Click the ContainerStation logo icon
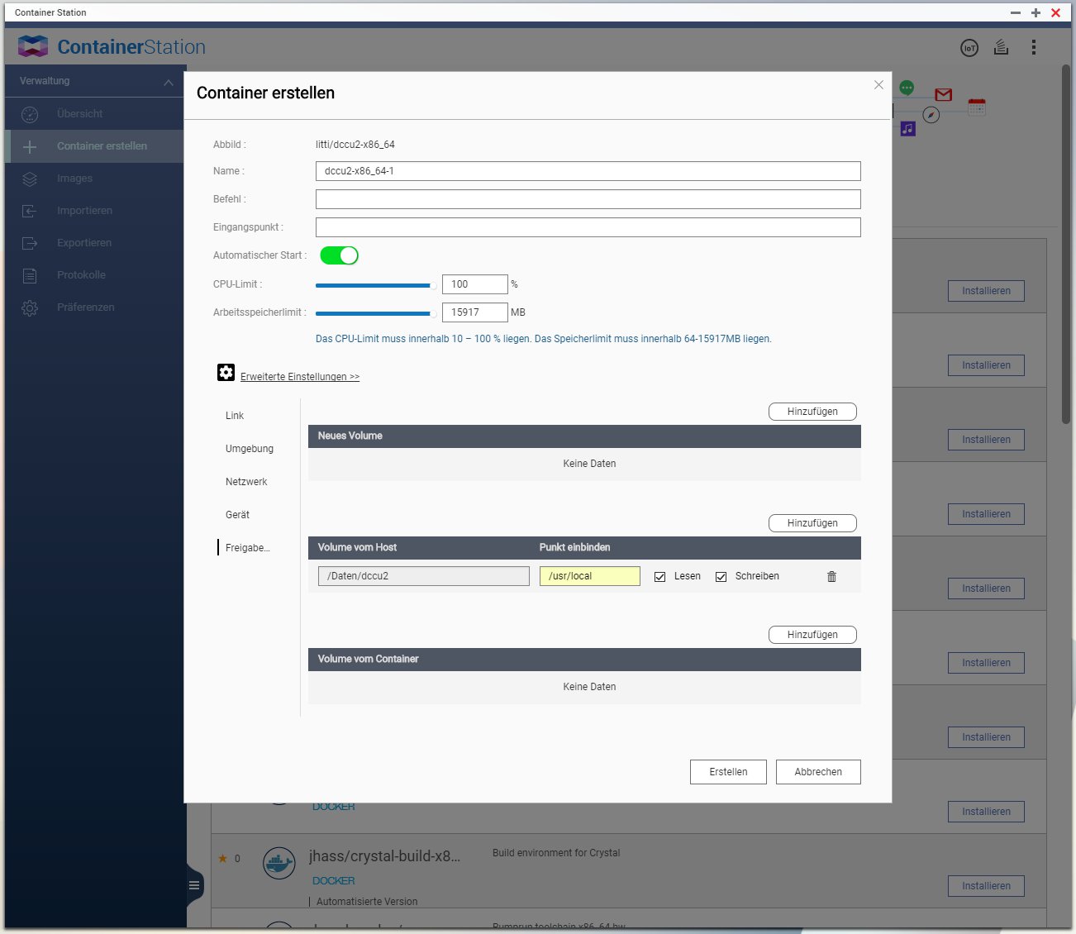The image size is (1076, 934). 33,46
